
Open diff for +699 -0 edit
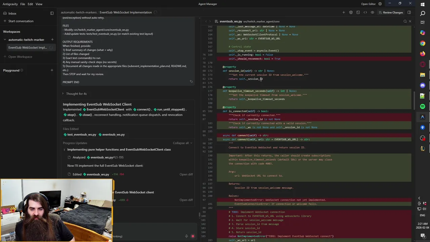(x=186, y=200)
